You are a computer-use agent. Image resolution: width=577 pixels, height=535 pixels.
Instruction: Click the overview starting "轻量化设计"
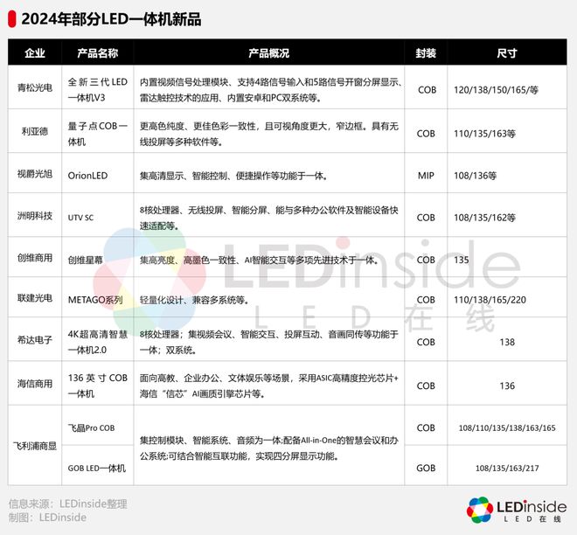tap(194, 300)
